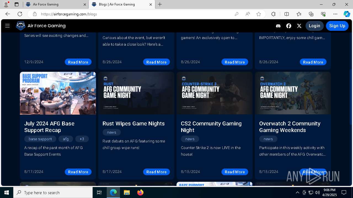The height and width of the screenshot is (198, 353).
Task: Expand the '+3' more tags chip
Action: coord(82,139)
